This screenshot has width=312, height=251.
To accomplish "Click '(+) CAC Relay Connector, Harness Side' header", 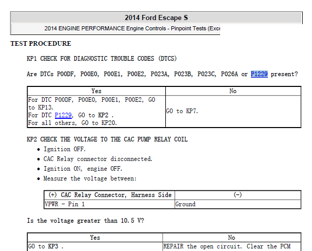I will pos(110,195).
